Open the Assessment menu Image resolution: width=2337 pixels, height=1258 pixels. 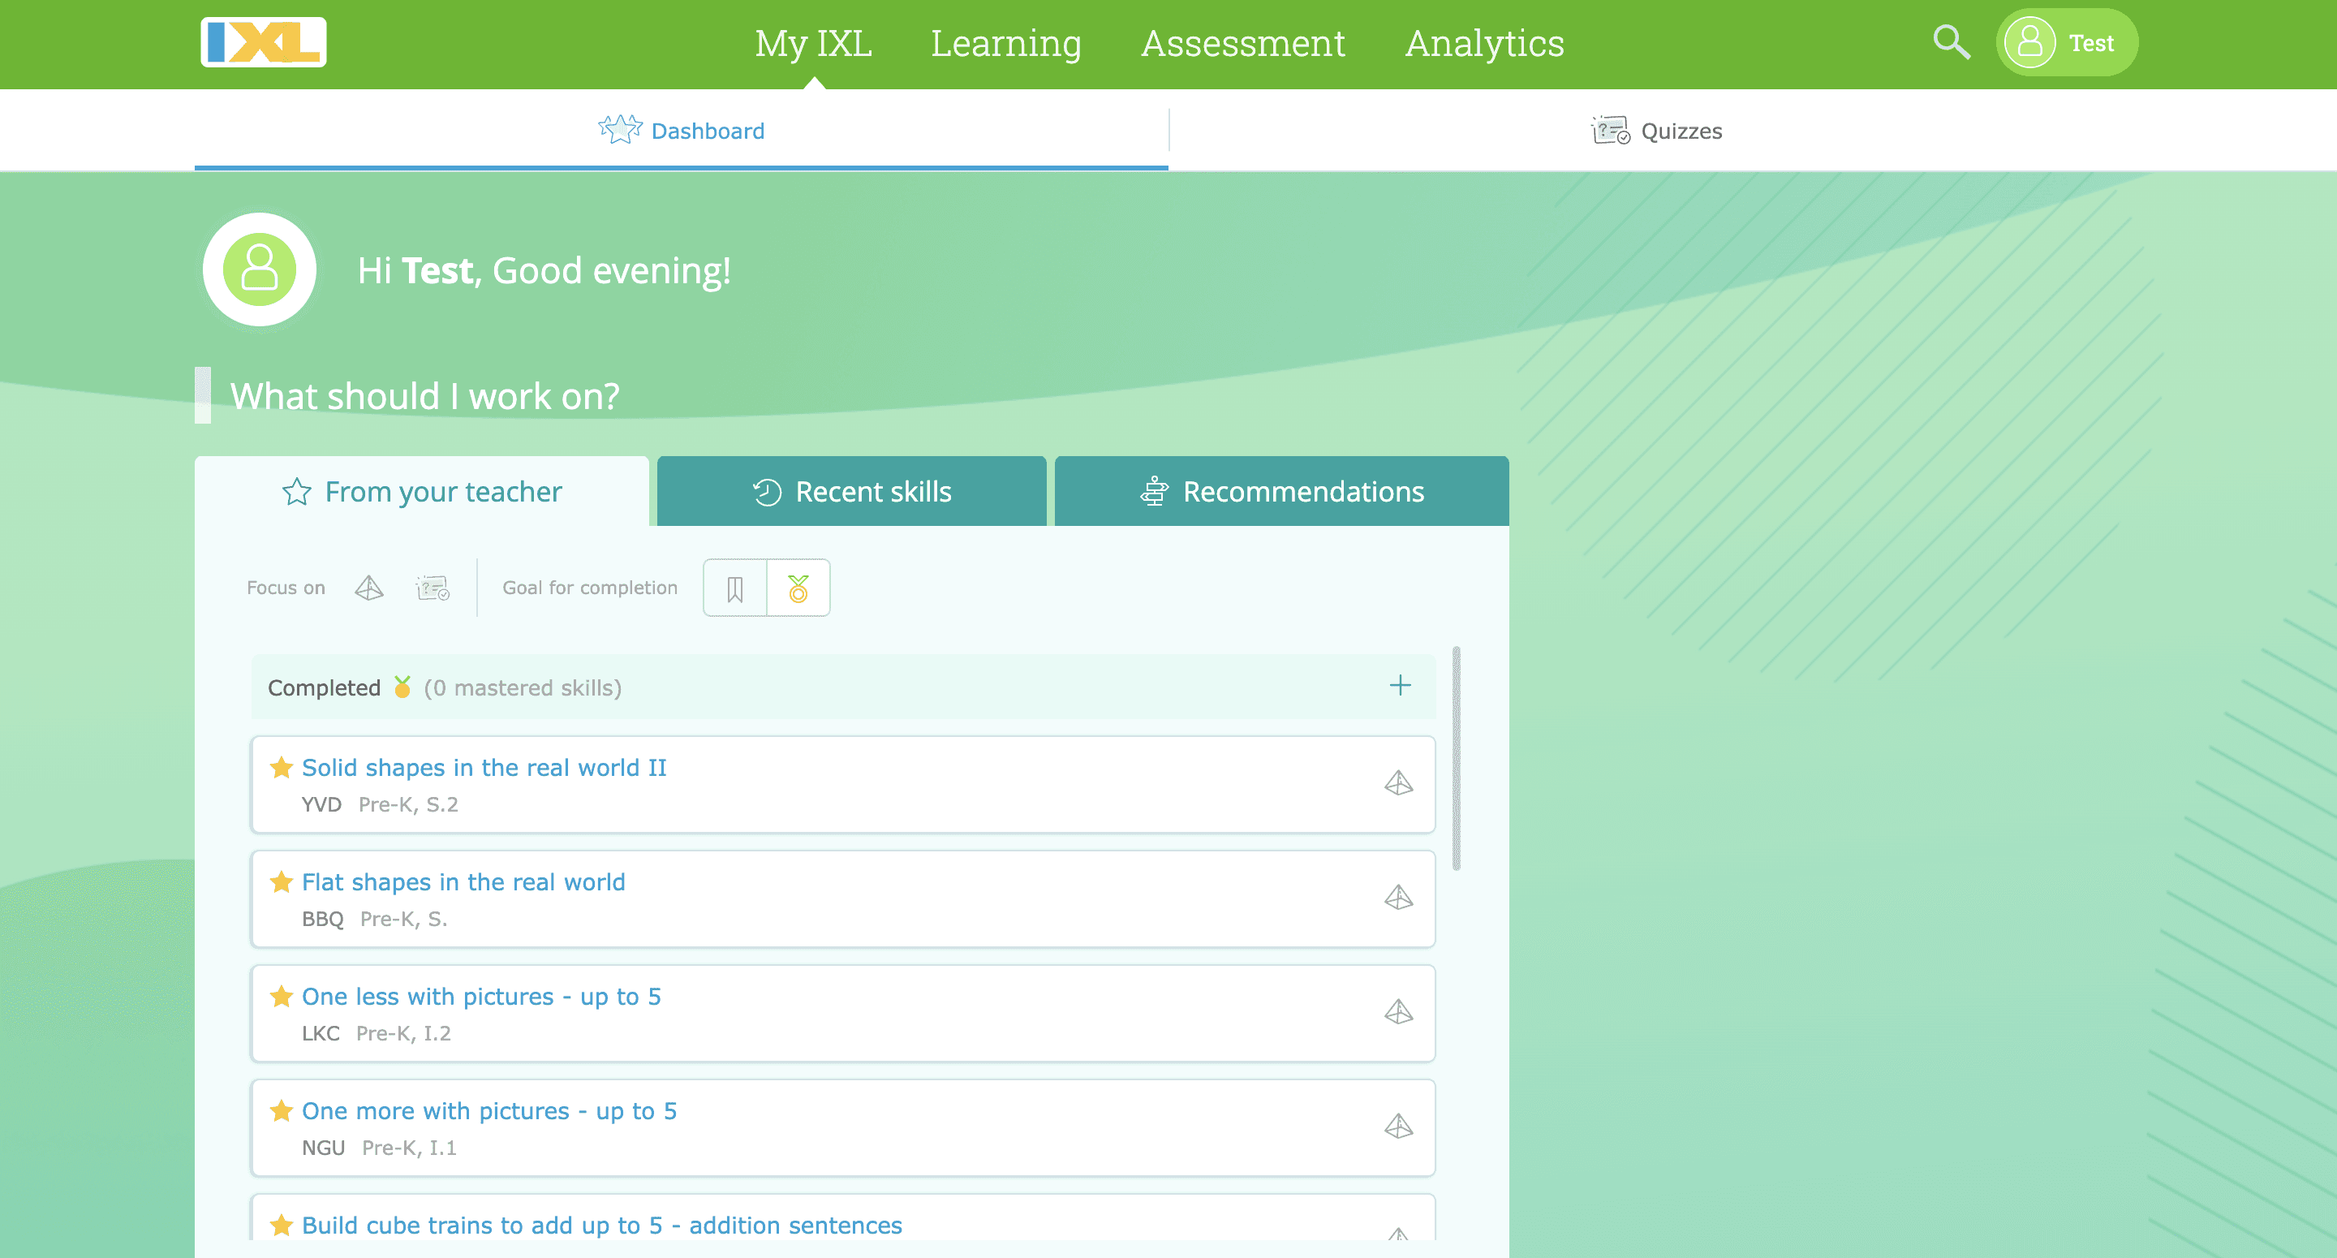1243,43
